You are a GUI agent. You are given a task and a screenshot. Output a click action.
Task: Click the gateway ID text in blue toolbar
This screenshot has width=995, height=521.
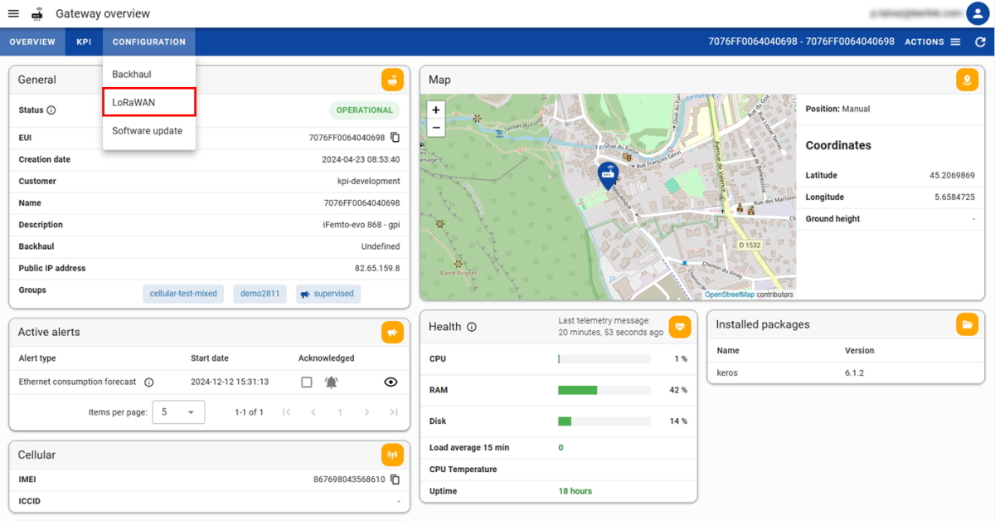[801, 41]
